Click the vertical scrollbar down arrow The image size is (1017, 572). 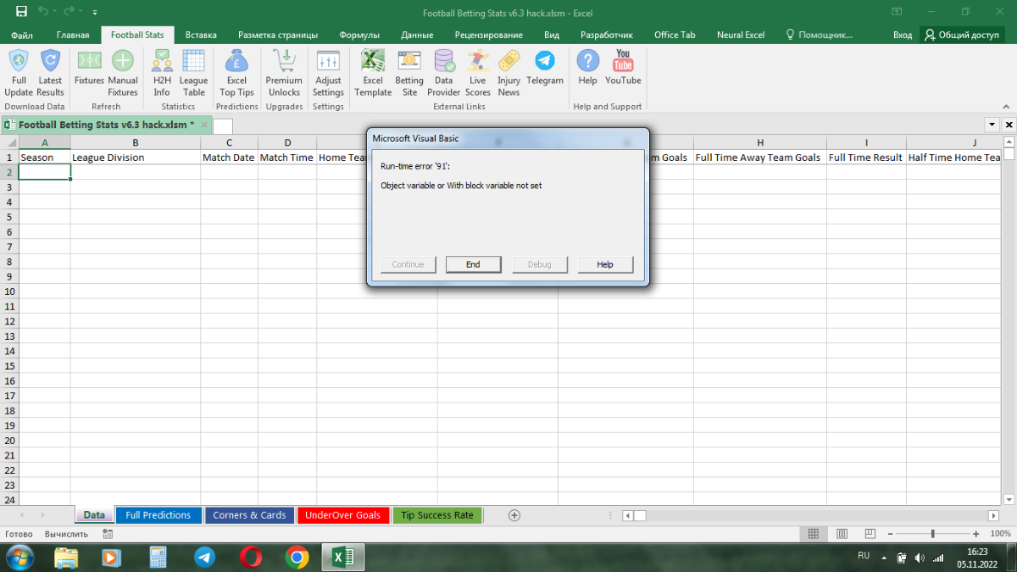point(1009,500)
